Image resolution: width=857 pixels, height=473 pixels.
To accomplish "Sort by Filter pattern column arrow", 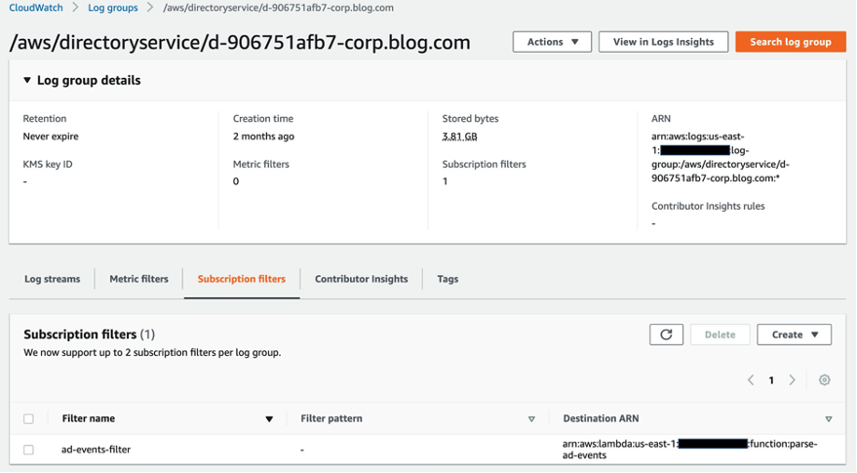I will pyautogui.click(x=531, y=419).
